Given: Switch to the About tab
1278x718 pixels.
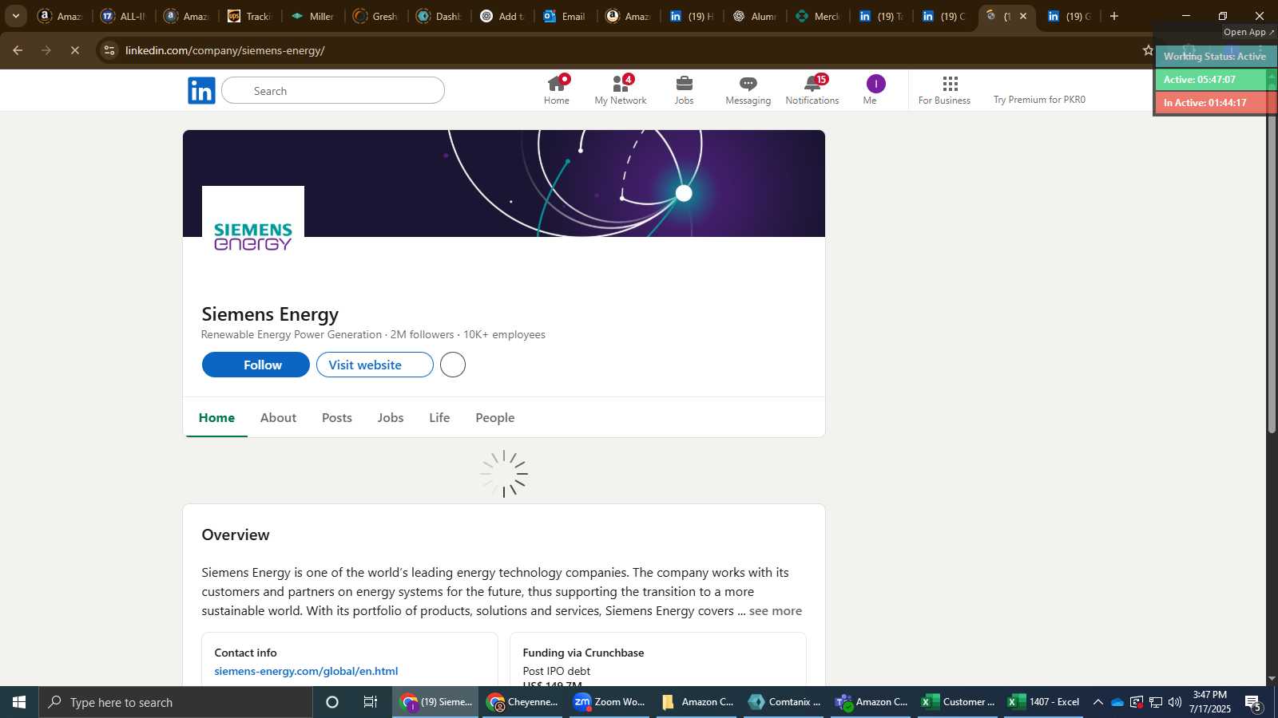Looking at the screenshot, I should (x=278, y=417).
